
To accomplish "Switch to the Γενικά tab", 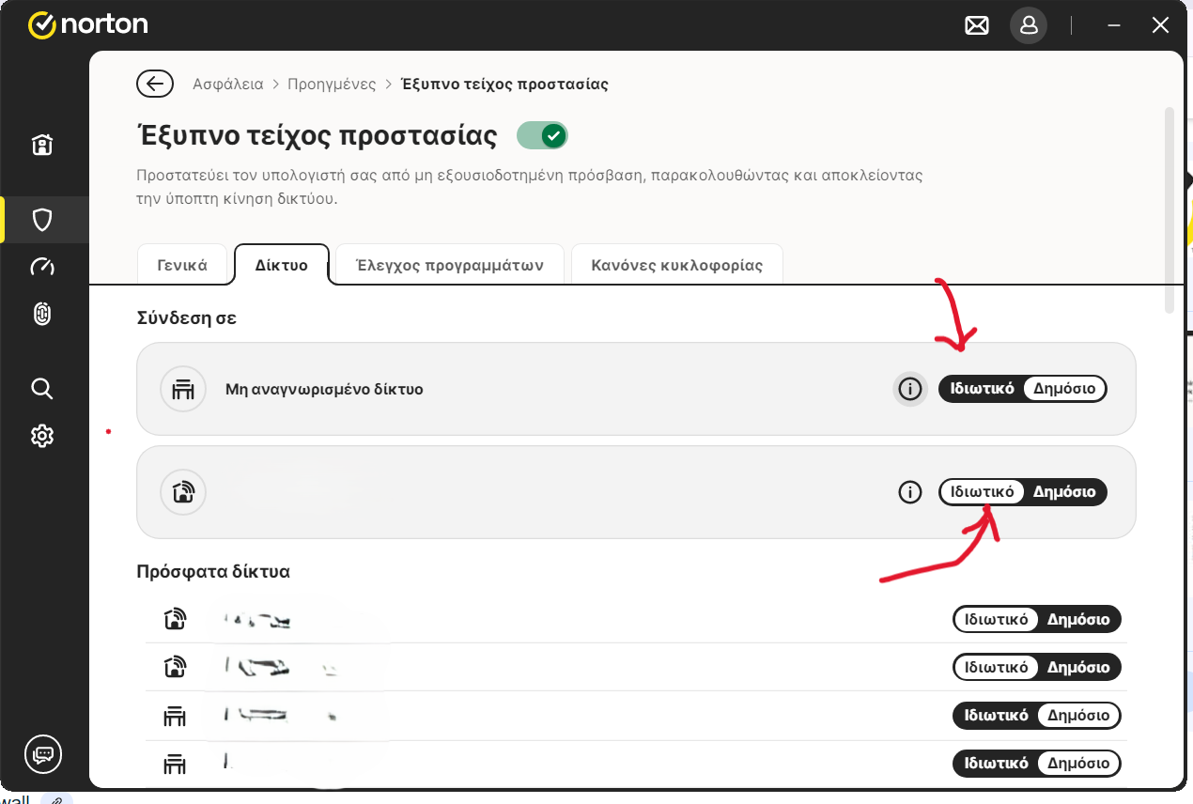I will pos(184,265).
